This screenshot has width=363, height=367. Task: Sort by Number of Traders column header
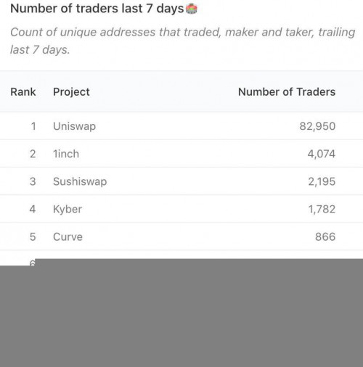(287, 92)
